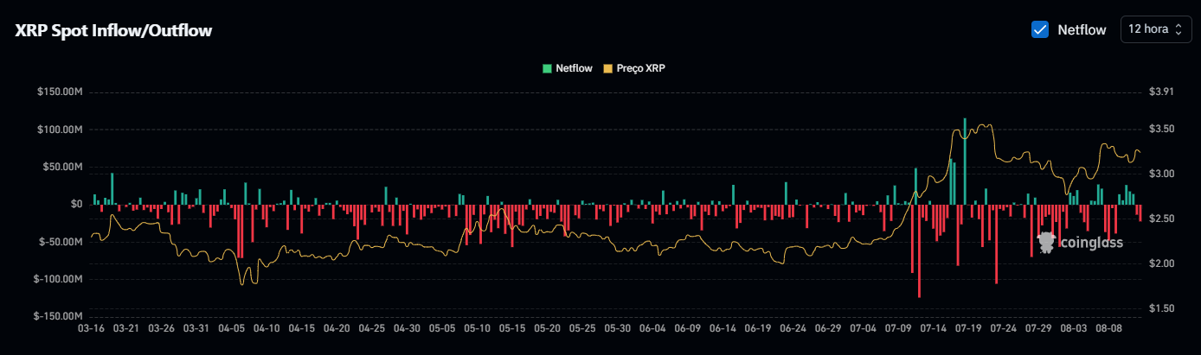Image resolution: width=1201 pixels, height=355 pixels.
Task: Click the $0 y-axis label
Action: 77,204
